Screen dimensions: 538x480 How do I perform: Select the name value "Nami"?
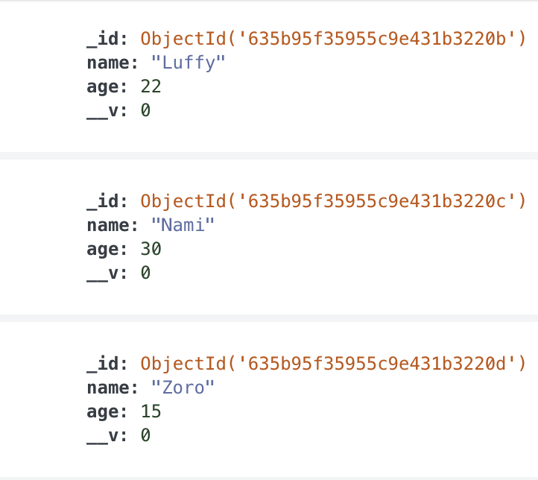[183, 225]
